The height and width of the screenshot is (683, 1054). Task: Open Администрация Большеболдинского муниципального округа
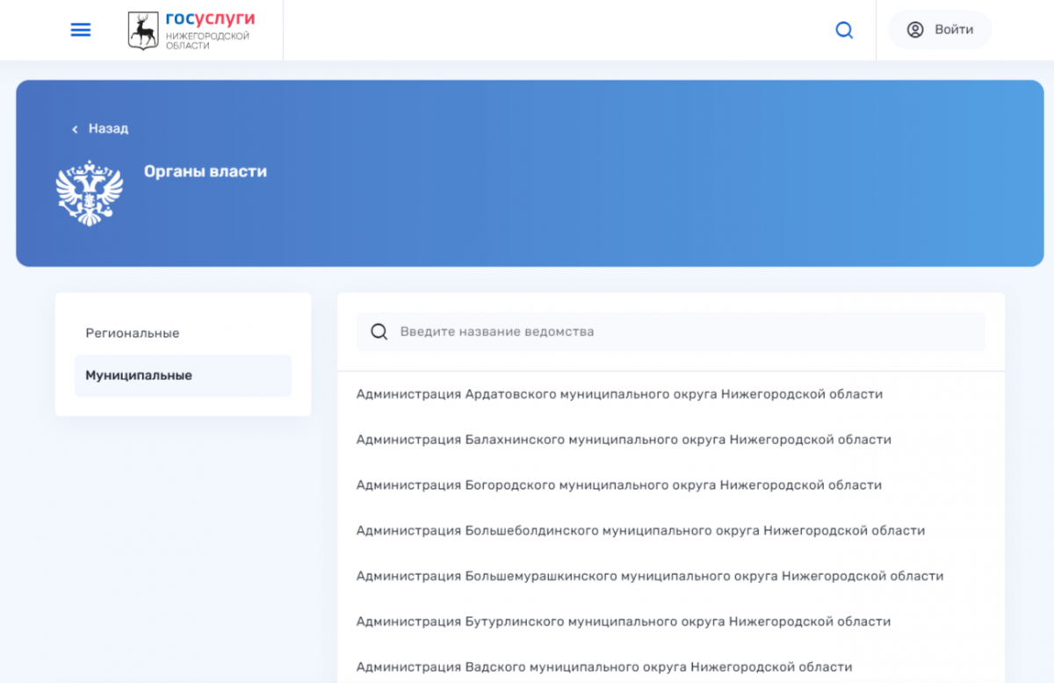click(640, 530)
